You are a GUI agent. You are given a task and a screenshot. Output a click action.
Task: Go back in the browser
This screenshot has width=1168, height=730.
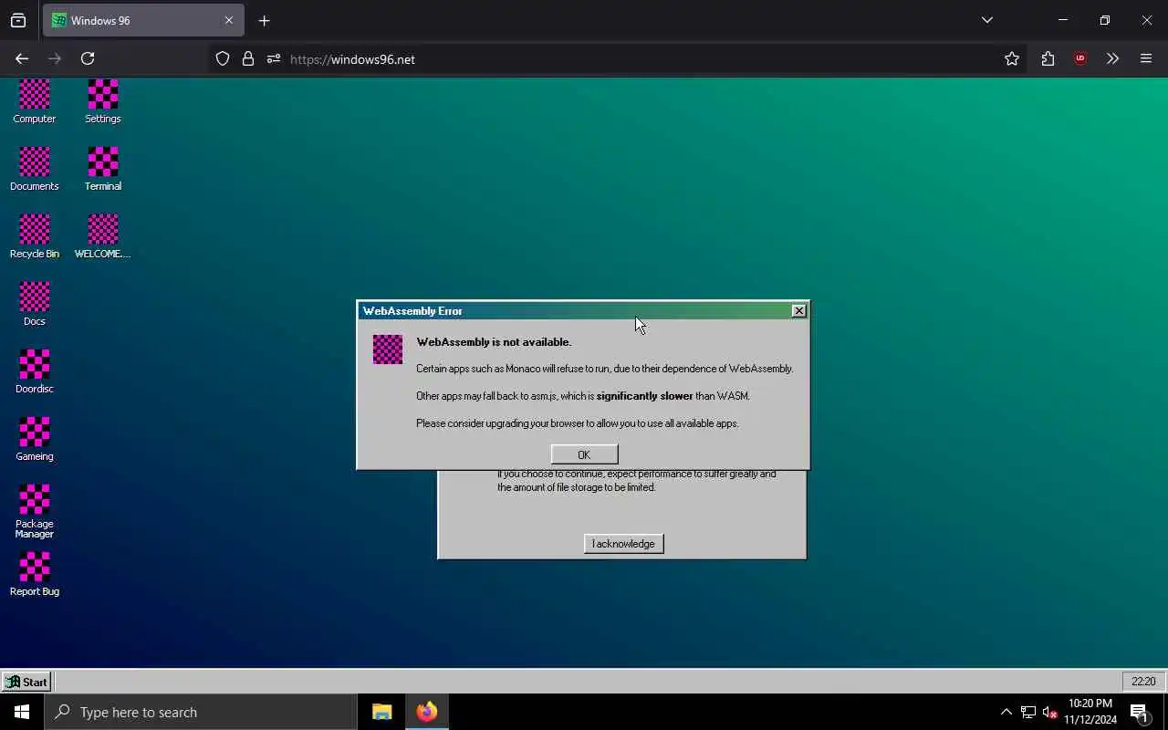(22, 58)
